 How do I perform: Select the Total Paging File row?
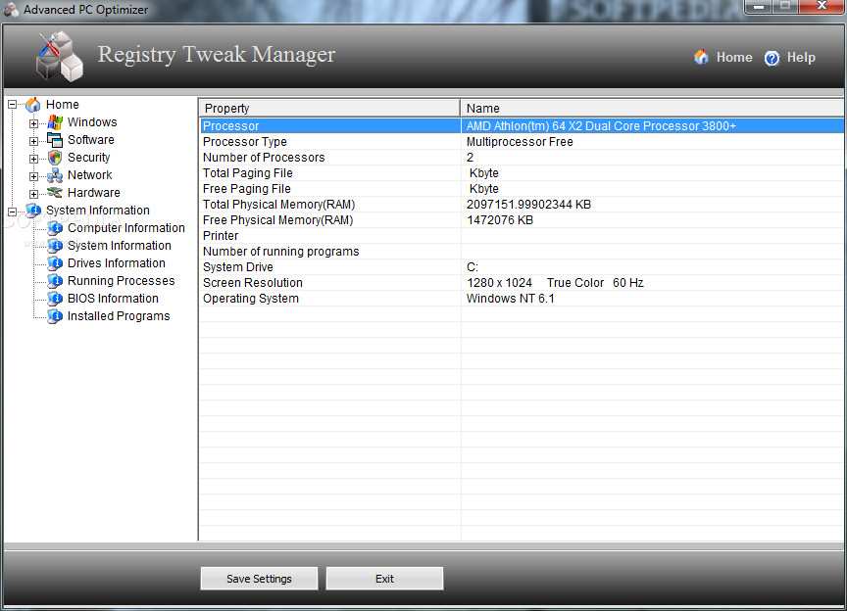click(522, 172)
